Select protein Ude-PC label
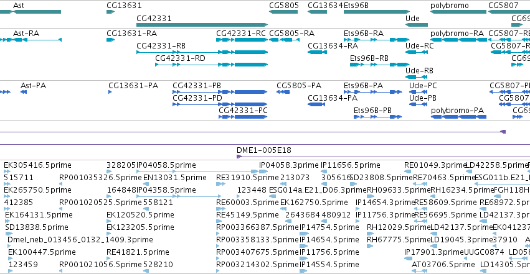The height and width of the screenshot is (274, 530). point(423,86)
